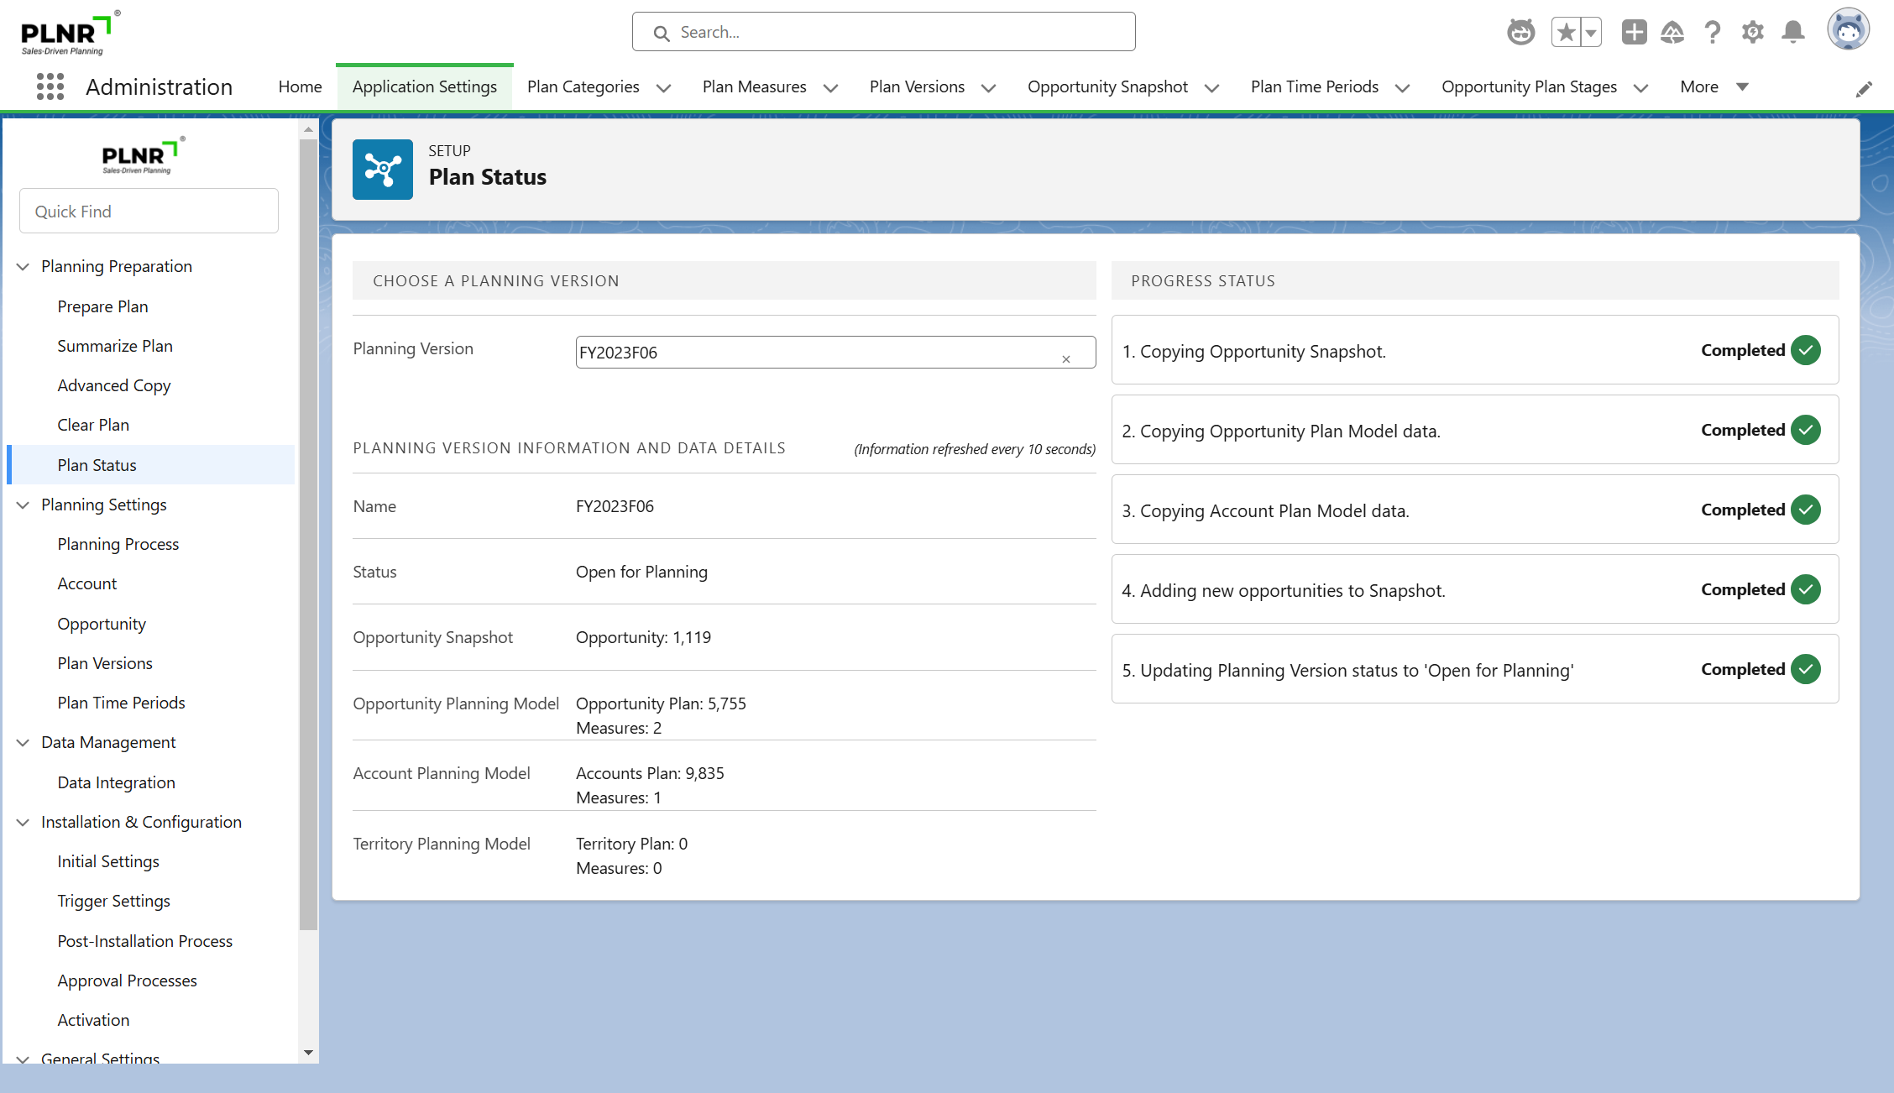The height and width of the screenshot is (1093, 1894).
Task: Click the pencil edit navigation icon
Action: [x=1864, y=89]
